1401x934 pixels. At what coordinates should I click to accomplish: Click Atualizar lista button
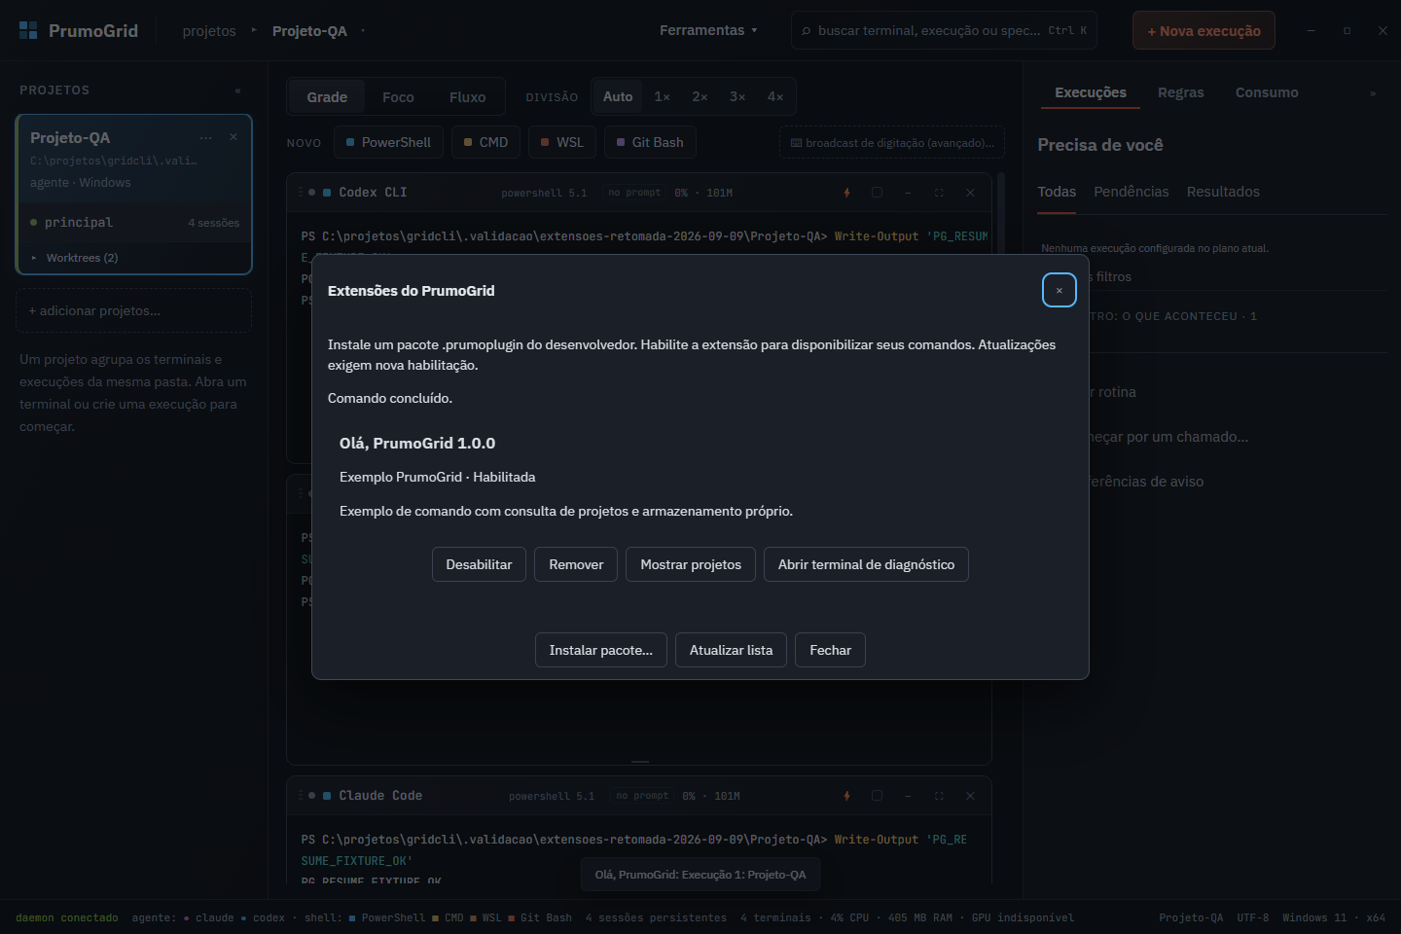click(731, 650)
